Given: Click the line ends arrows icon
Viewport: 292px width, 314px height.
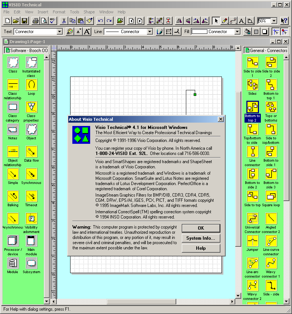Looking at the screenshot, I should pyautogui.click(x=168, y=32).
